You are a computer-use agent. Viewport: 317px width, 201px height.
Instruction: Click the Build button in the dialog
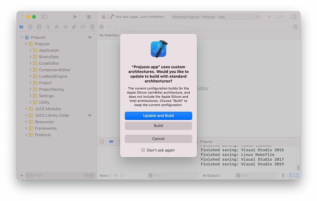(x=158, y=126)
